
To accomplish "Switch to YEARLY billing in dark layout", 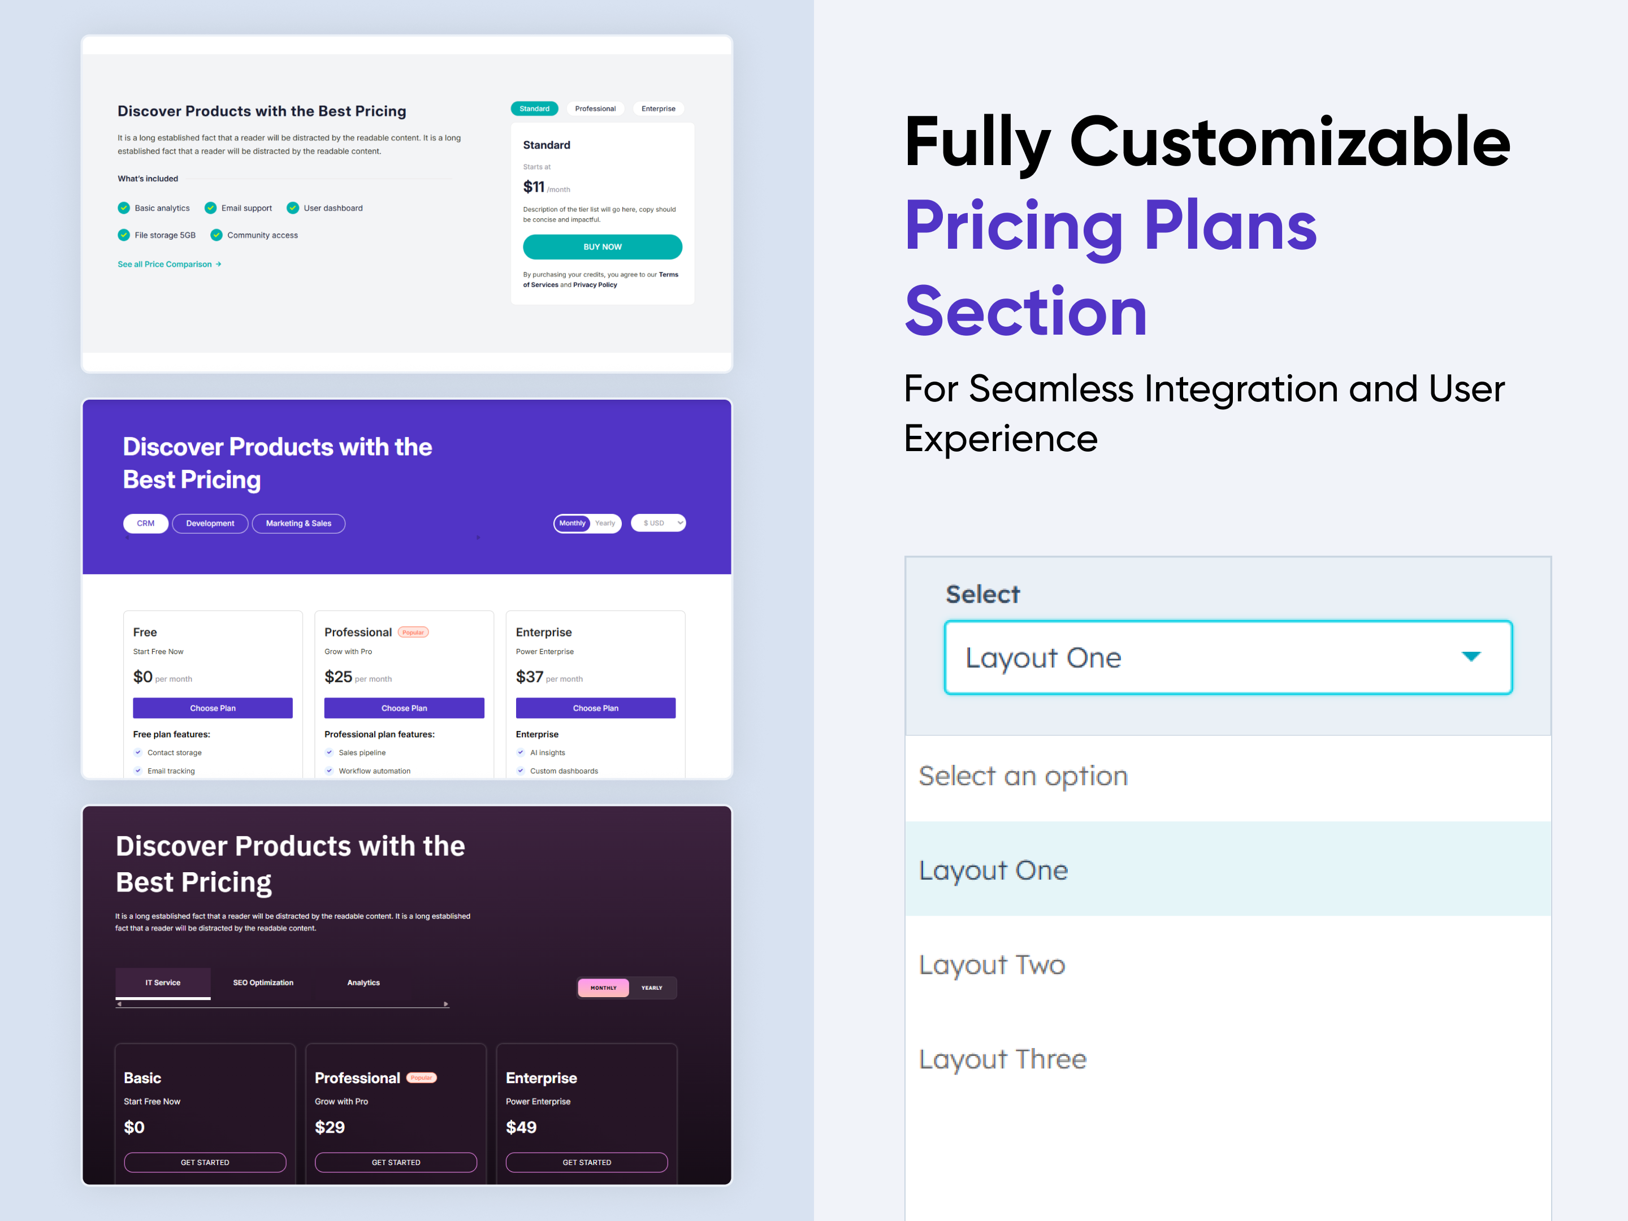I will (x=651, y=988).
